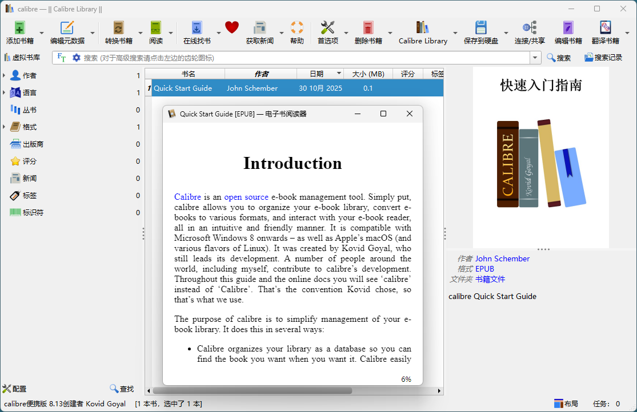Expand the Authors (作者) tree node
This screenshot has width=637, height=412.
pyautogui.click(x=4, y=75)
